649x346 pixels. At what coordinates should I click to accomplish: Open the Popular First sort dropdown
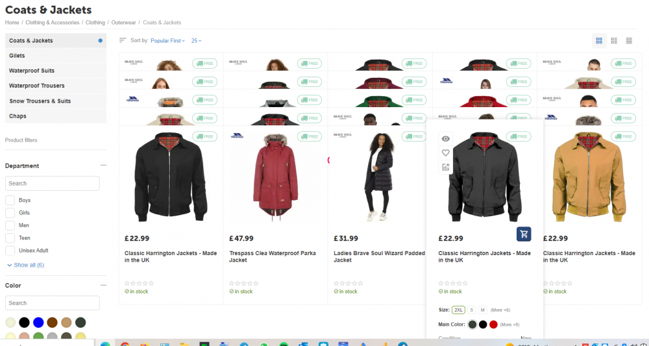(167, 41)
